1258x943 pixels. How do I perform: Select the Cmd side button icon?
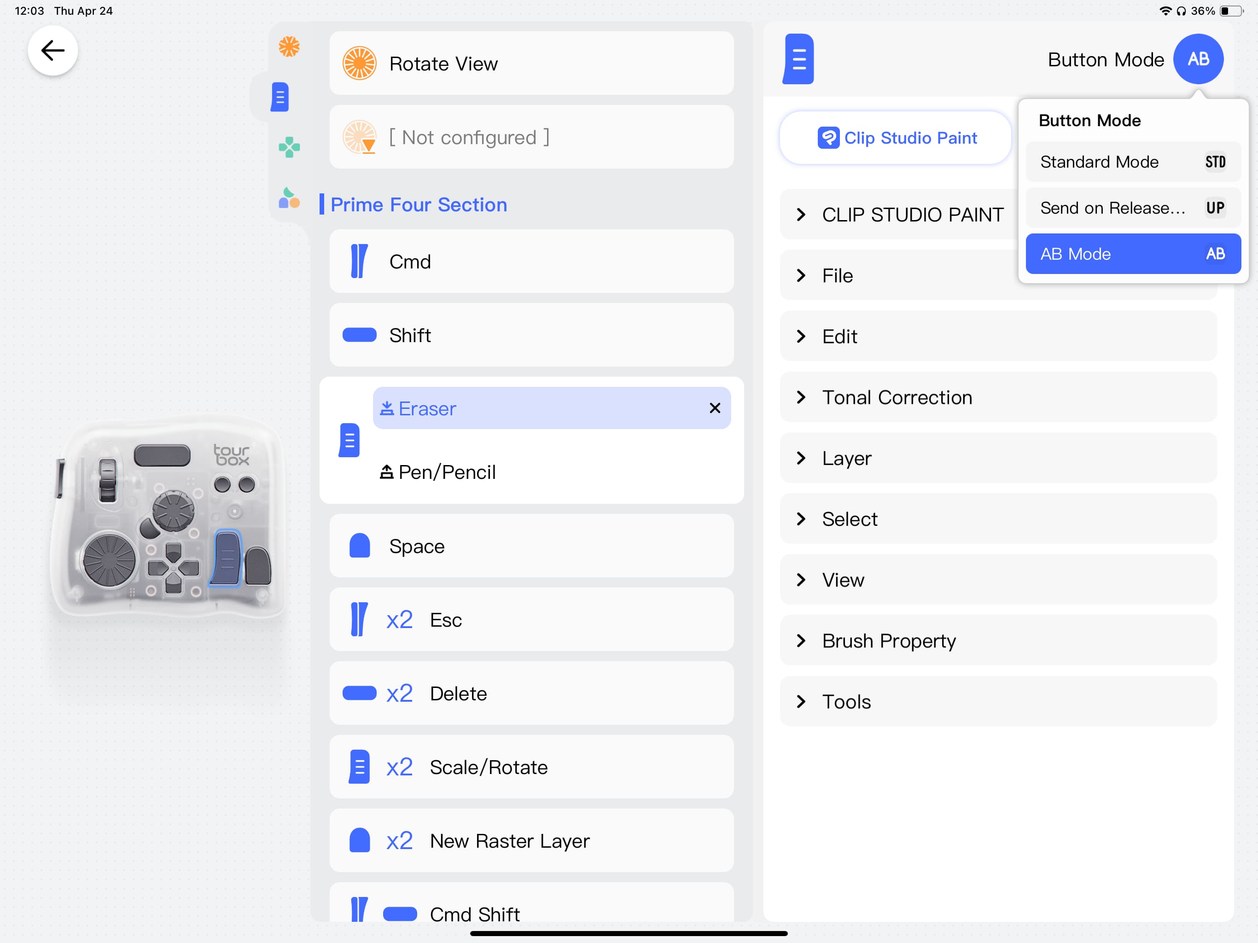[x=359, y=261]
